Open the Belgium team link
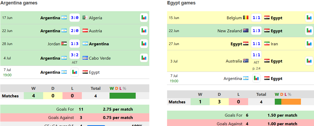Screen dimensions: 314x126 [x=234, y=18]
